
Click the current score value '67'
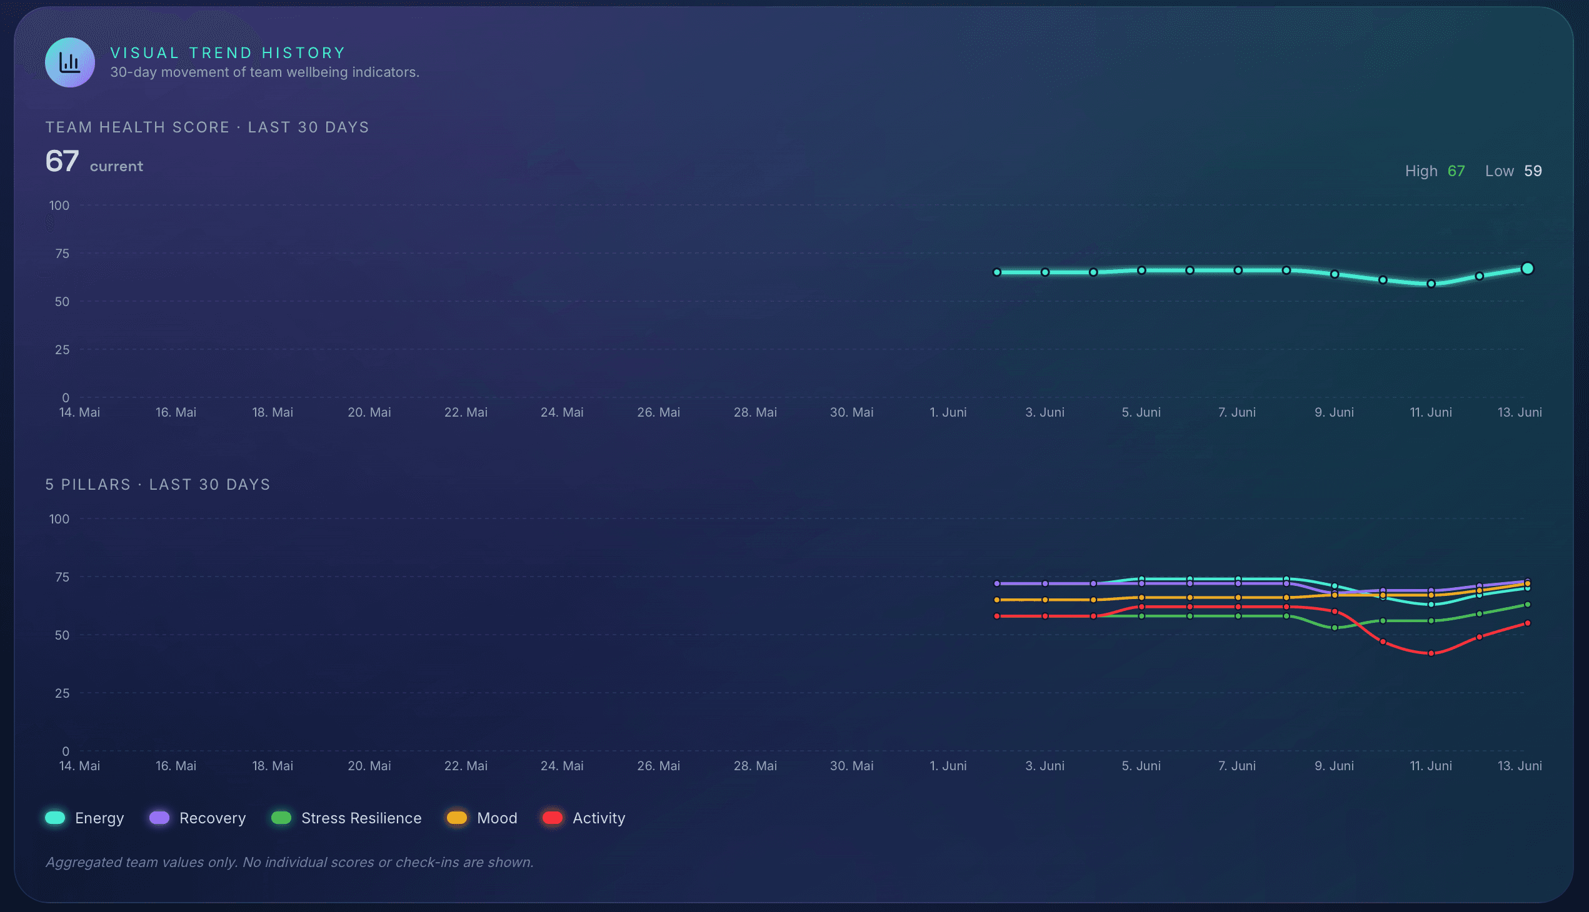(62, 161)
